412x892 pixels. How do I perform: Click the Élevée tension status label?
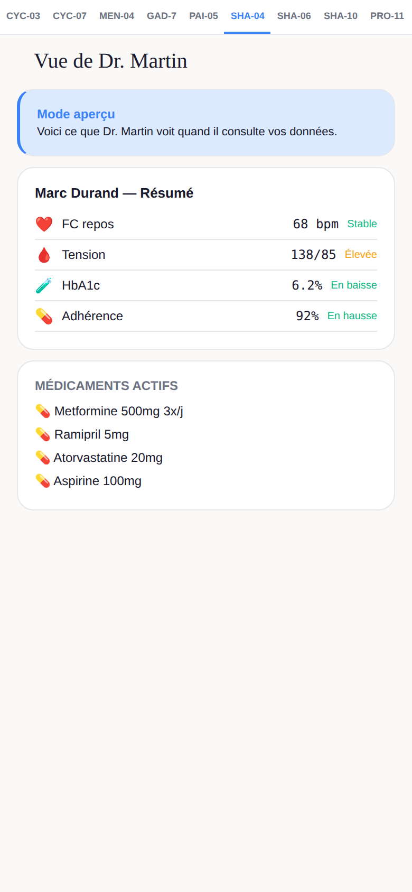click(361, 255)
